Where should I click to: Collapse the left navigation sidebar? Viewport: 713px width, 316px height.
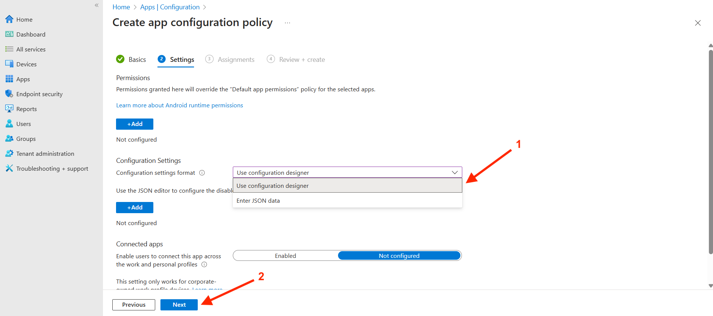[97, 5]
